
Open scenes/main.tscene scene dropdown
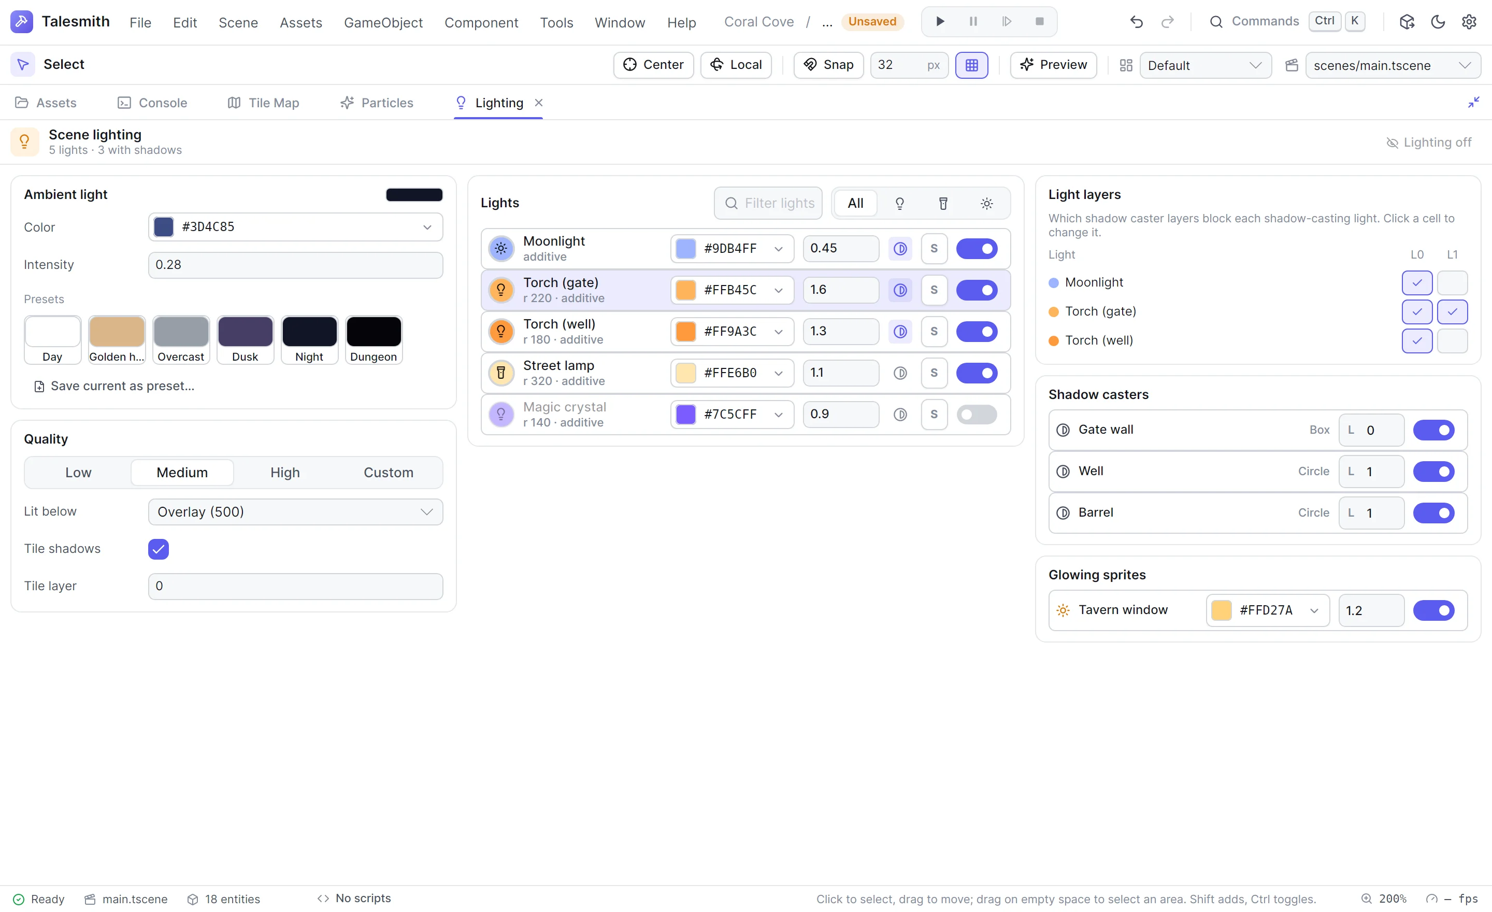tap(1393, 65)
